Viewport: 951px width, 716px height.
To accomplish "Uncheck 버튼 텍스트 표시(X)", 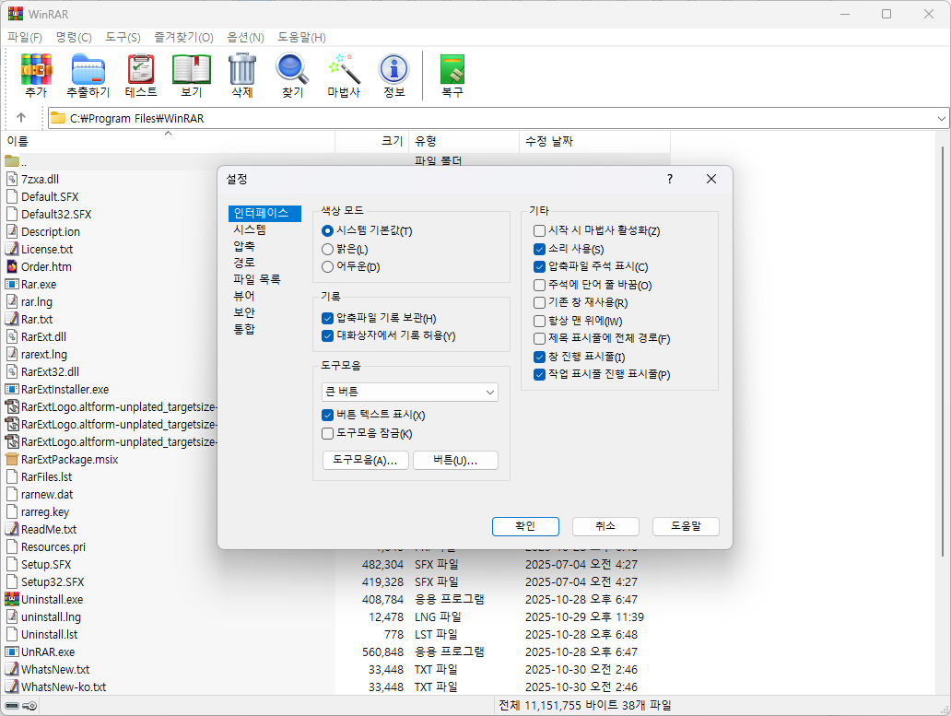I will [x=327, y=416].
